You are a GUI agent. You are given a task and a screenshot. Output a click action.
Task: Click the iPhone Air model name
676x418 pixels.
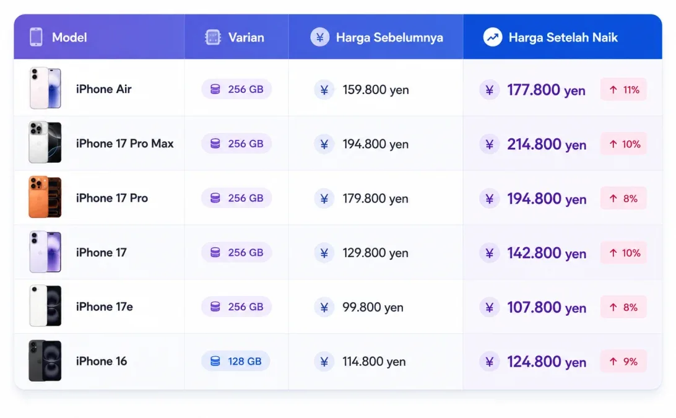[x=104, y=89]
